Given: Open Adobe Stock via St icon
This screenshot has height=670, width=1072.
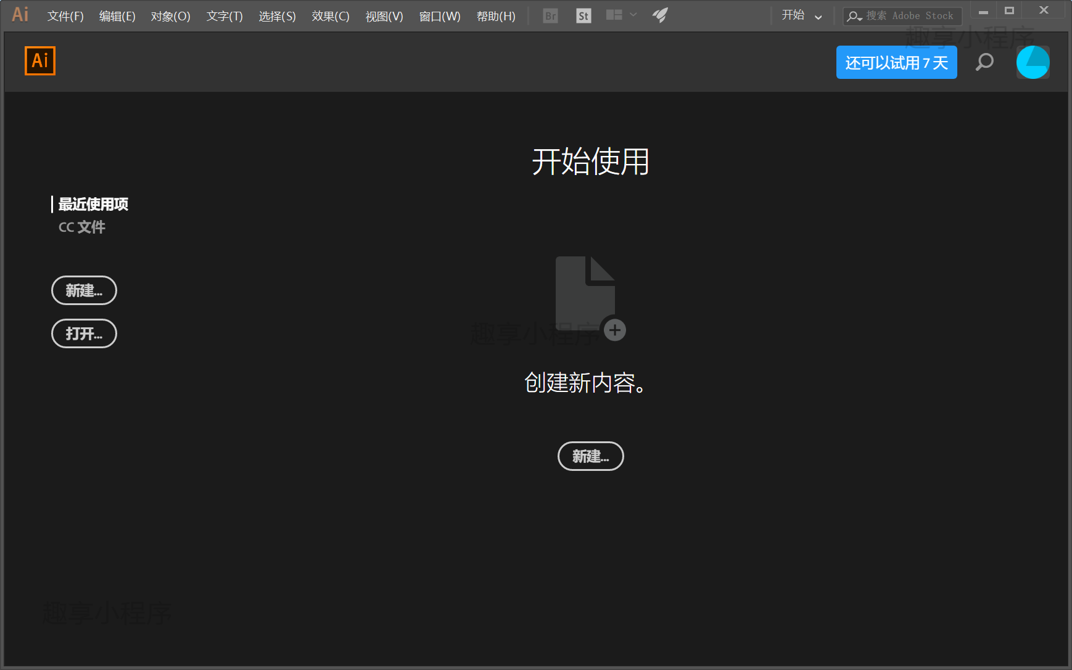Looking at the screenshot, I should pos(583,16).
